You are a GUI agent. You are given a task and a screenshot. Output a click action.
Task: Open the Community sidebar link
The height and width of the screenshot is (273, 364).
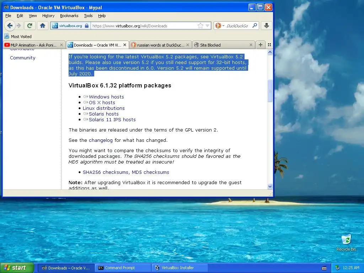[x=22, y=58]
